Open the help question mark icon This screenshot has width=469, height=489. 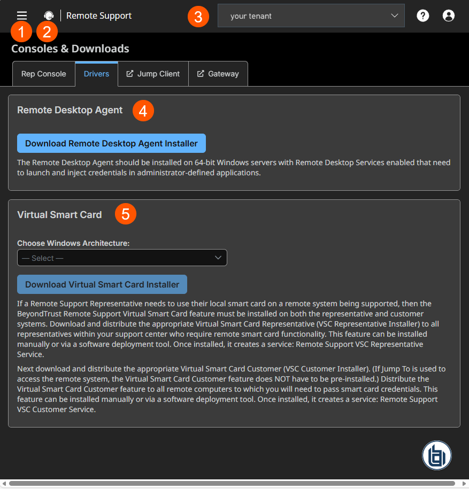[423, 15]
